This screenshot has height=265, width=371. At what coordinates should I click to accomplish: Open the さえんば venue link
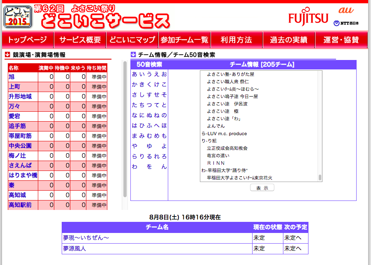[x=20, y=166]
